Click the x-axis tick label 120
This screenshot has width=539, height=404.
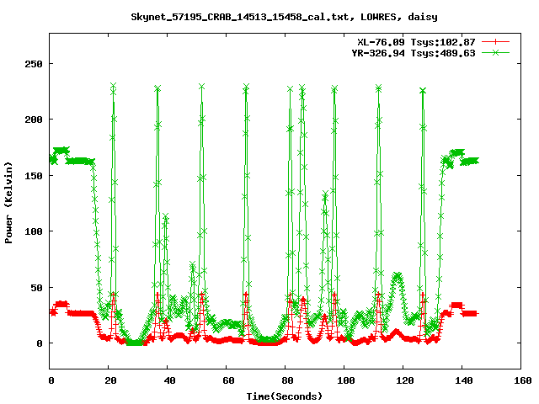[405, 380]
